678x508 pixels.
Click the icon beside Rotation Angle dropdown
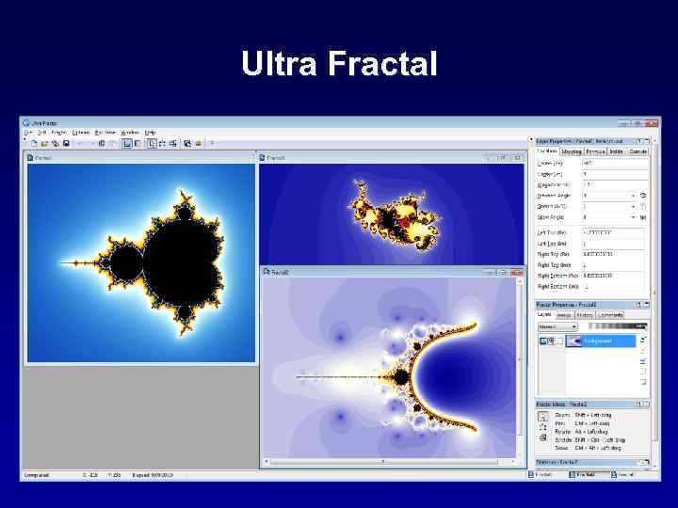643,196
